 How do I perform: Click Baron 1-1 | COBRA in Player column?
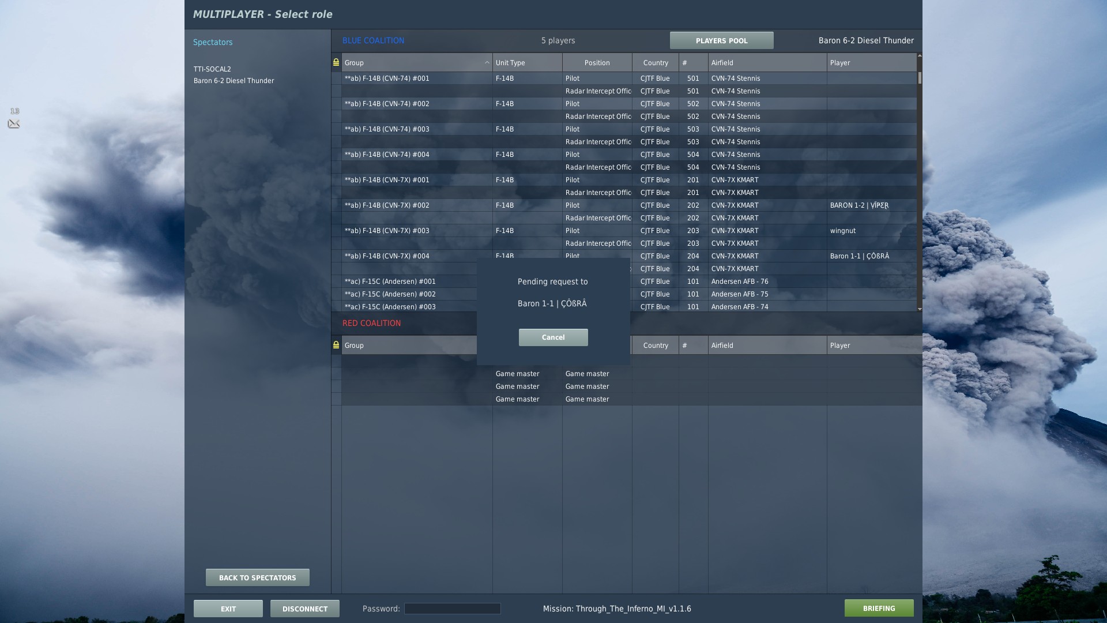[x=859, y=256]
